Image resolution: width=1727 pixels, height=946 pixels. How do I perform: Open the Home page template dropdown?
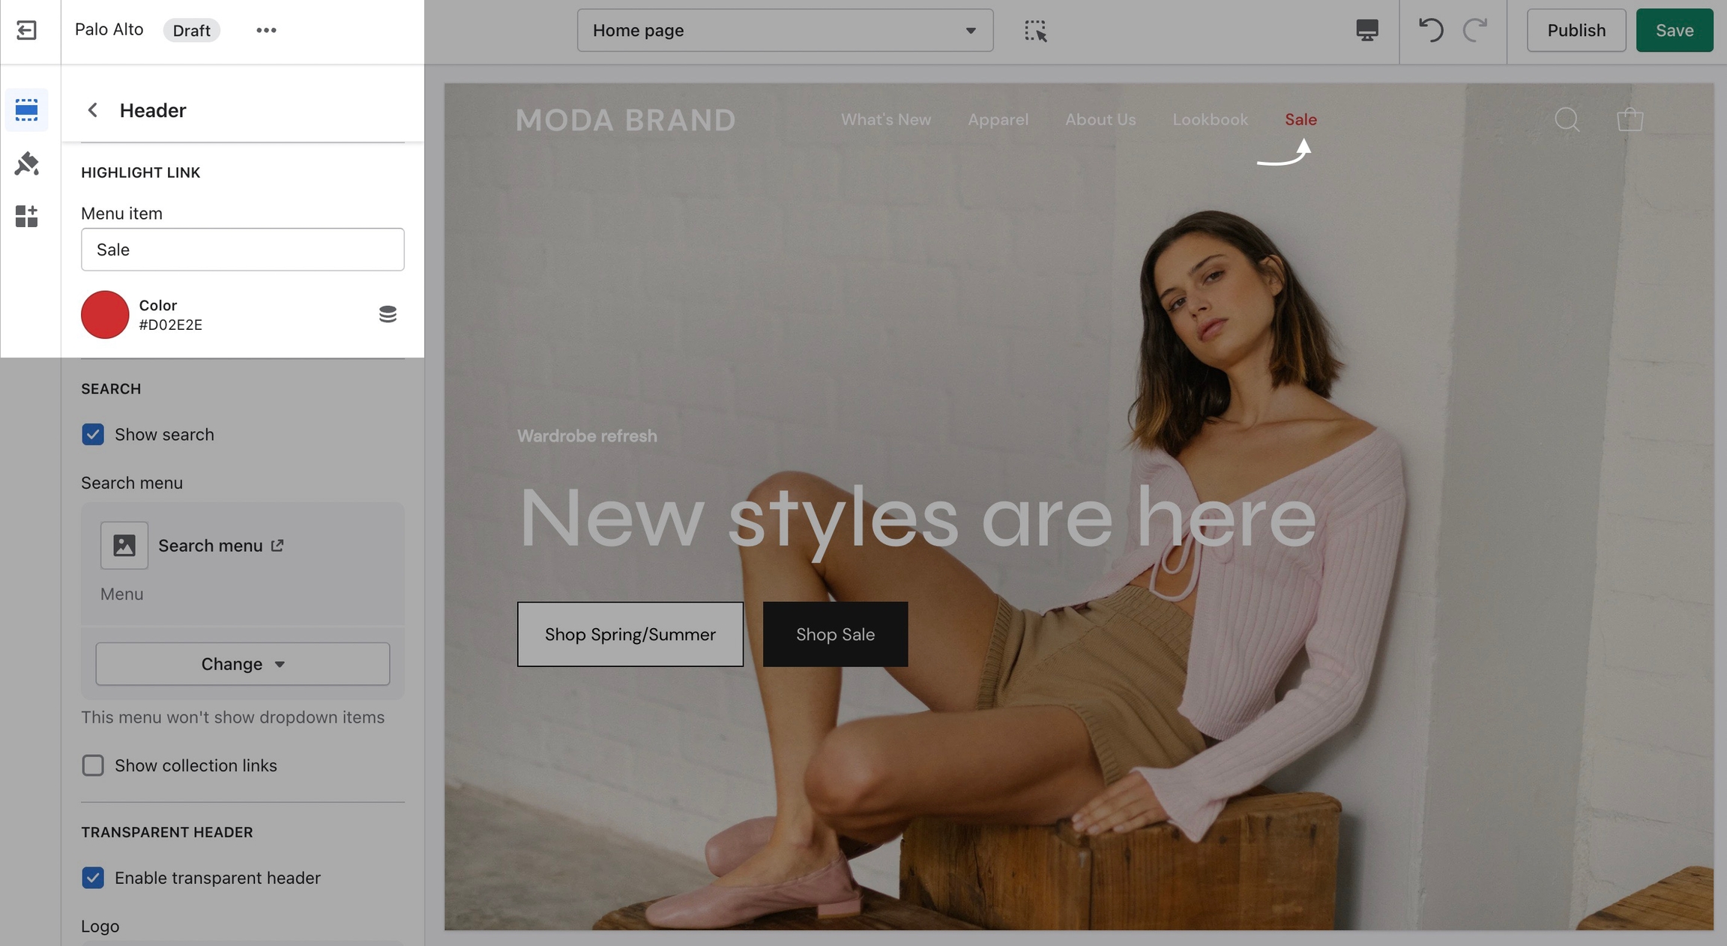pos(785,31)
